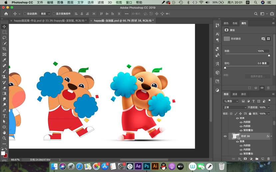Open the fx layer style menu at the panel bottom
276x172 pixels.
(239, 159)
